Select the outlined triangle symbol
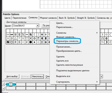Viewport: 112px width, 93px height. 16,38
